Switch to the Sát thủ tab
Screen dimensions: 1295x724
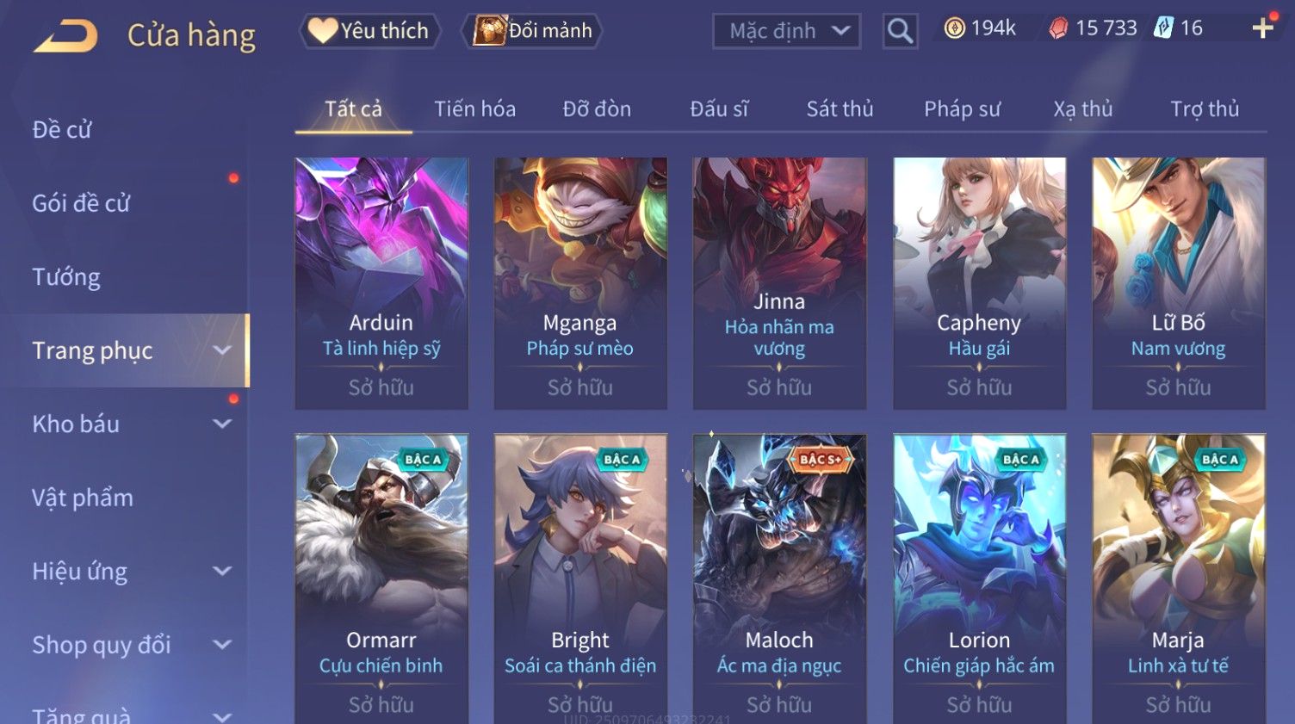pos(840,109)
